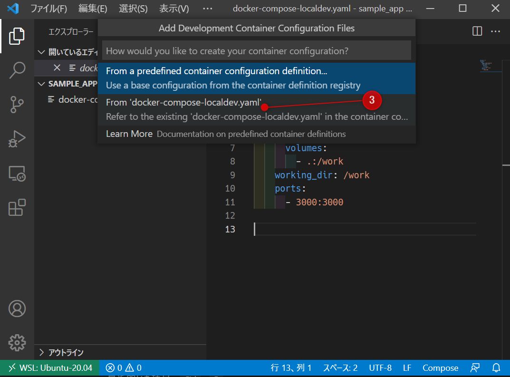Open the ファイル(F) menu
Image resolution: width=510 pixels, height=377 pixels.
click(x=49, y=9)
